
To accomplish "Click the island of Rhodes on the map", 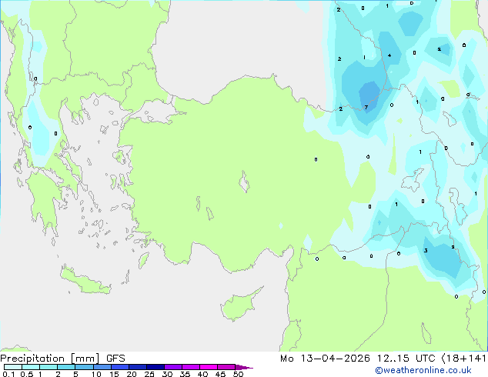I will [143, 260].
